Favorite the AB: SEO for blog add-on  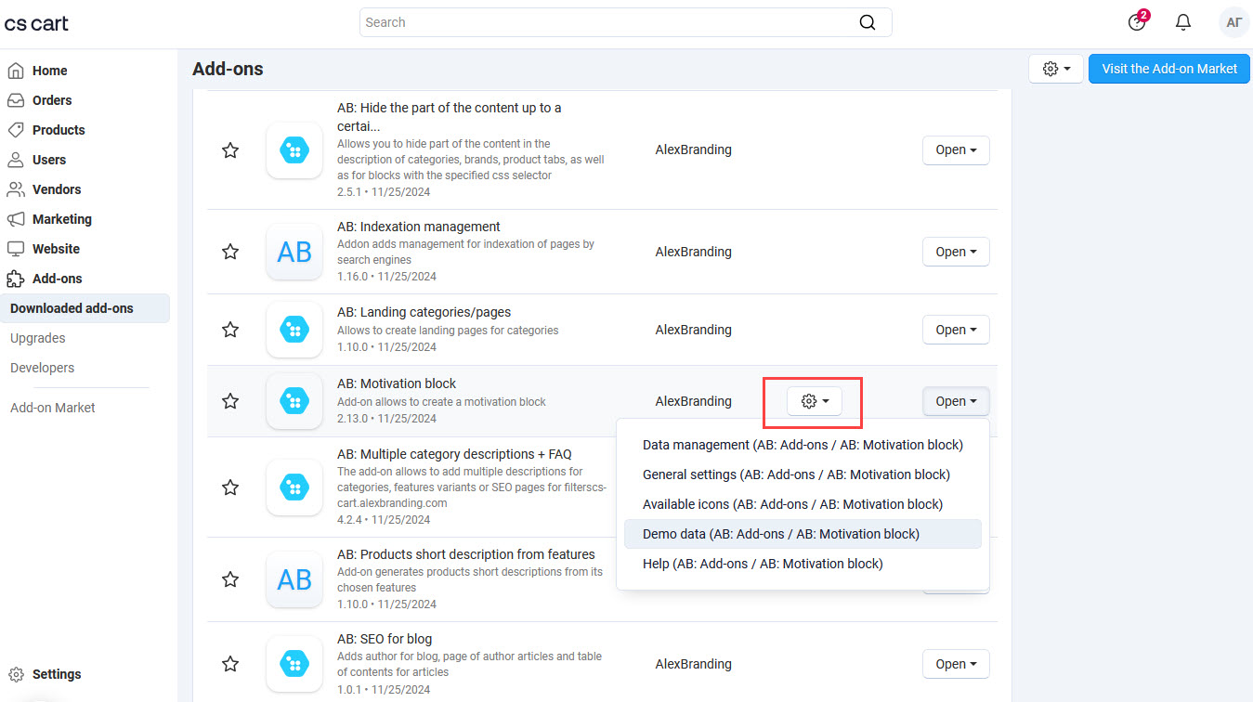pyautogui.click(x=230, y=663)
